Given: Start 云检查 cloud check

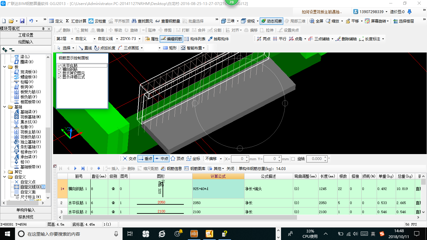Looking at the screenshot, I should (97, 21).
